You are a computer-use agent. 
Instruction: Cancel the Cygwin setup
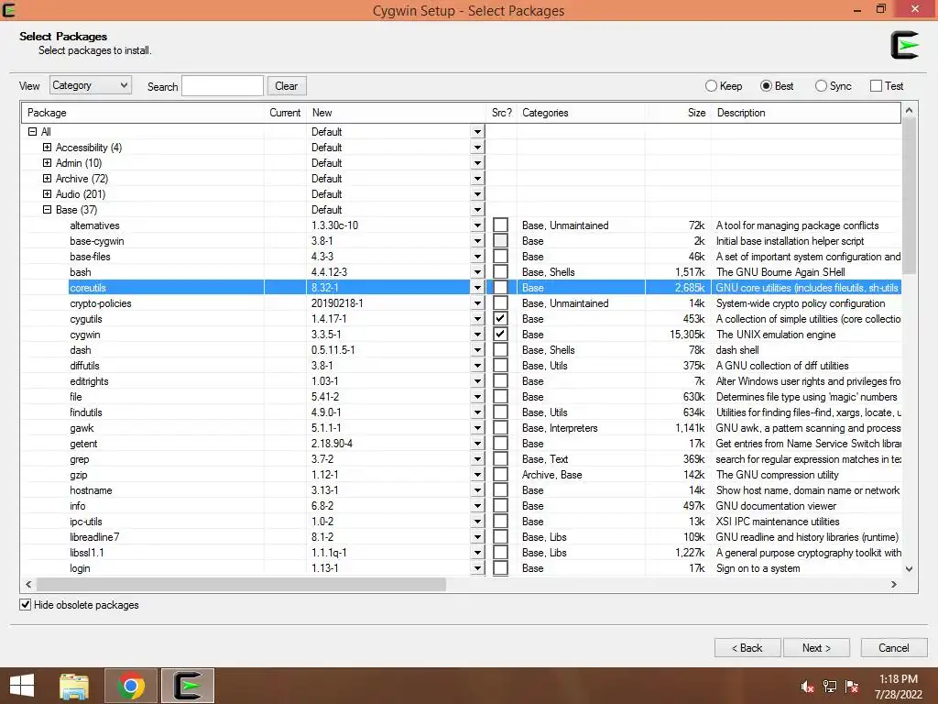(x=894, y=648)
